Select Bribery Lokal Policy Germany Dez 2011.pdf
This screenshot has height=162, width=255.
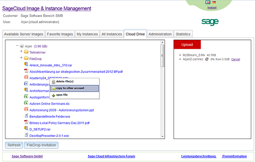coord(59,123)
